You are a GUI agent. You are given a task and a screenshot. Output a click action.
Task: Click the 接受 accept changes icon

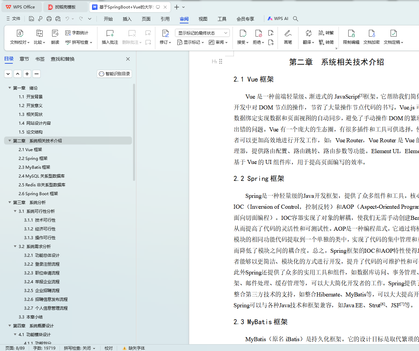[x=243, y=33]
